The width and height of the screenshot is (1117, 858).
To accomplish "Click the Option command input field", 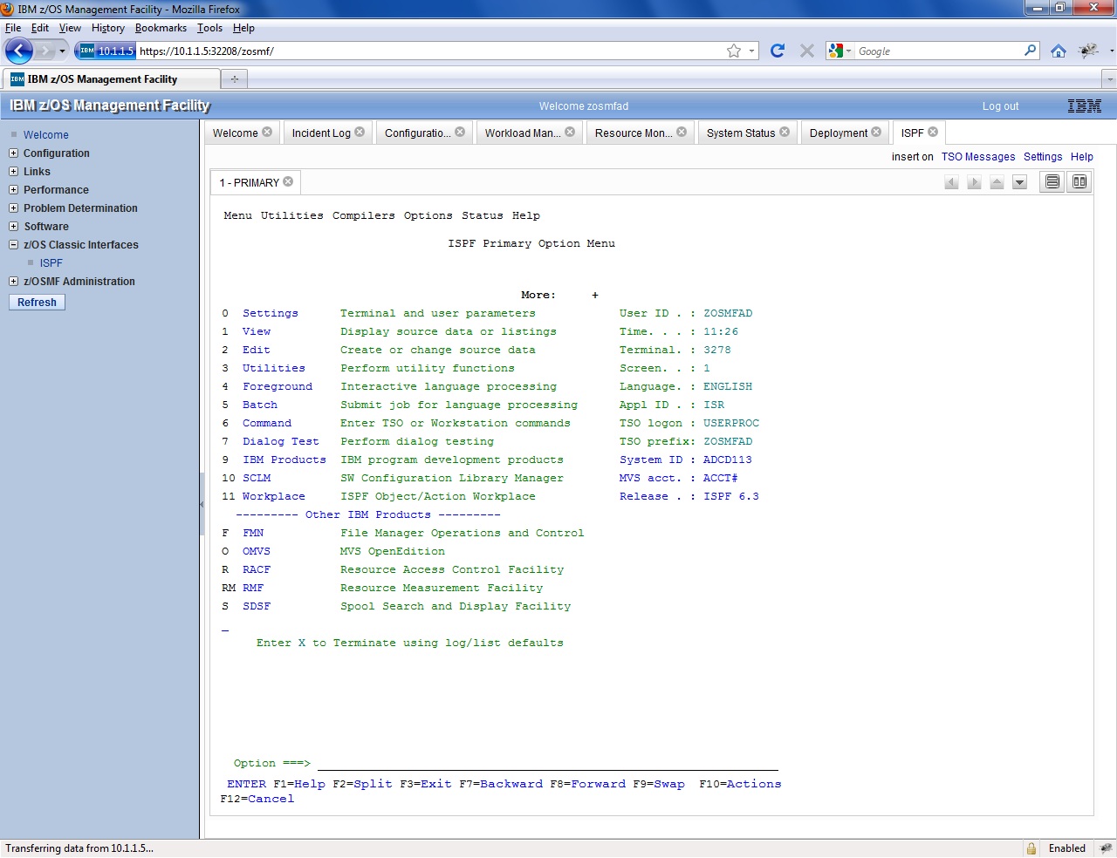I will (547, 763).
